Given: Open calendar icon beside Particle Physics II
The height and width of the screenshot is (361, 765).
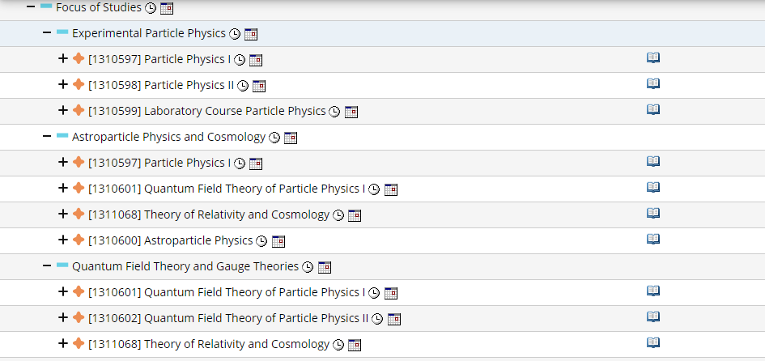Looking at the screenshot, I should coord(258,86).
